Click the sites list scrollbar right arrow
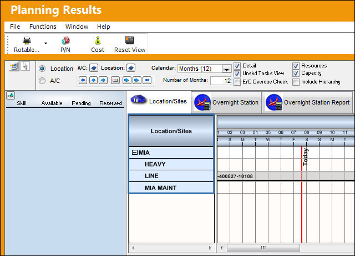This screenshot has width=355, height=256. pos(210,248)
